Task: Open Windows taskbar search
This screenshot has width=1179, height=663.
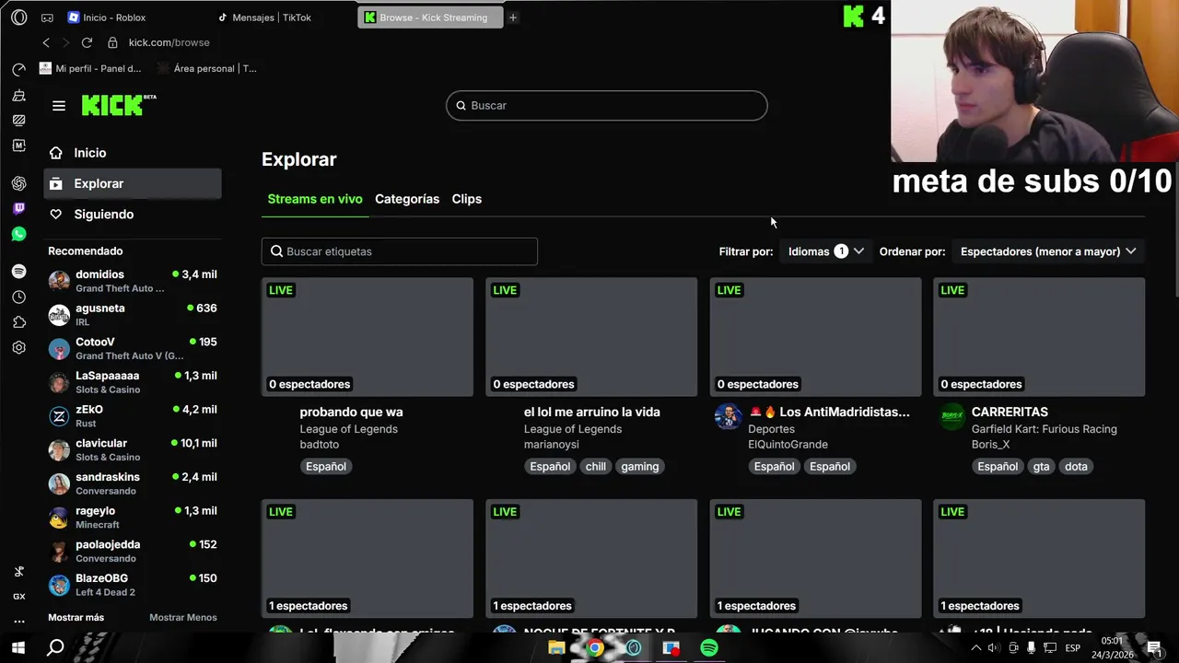Action: point(55,647)
